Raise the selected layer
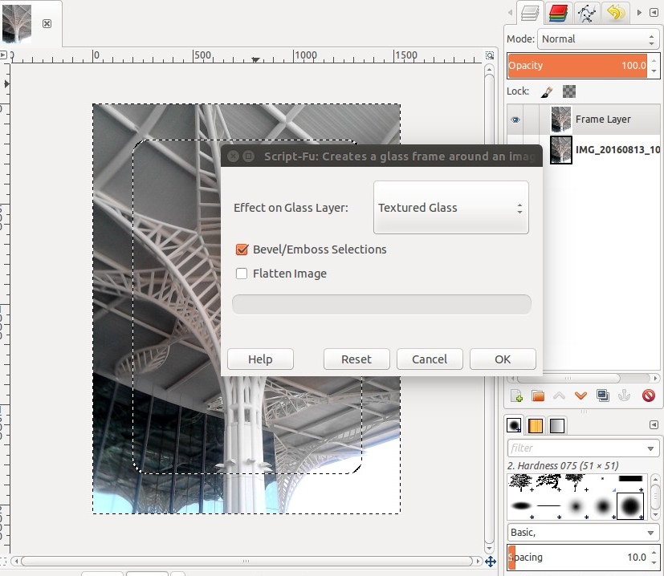This screenshot has width=664, height=576. [560, 396]
